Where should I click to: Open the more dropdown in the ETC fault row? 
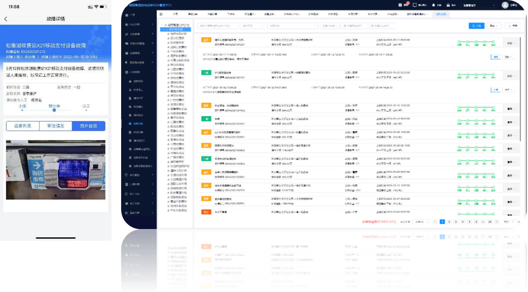[508, 90]
